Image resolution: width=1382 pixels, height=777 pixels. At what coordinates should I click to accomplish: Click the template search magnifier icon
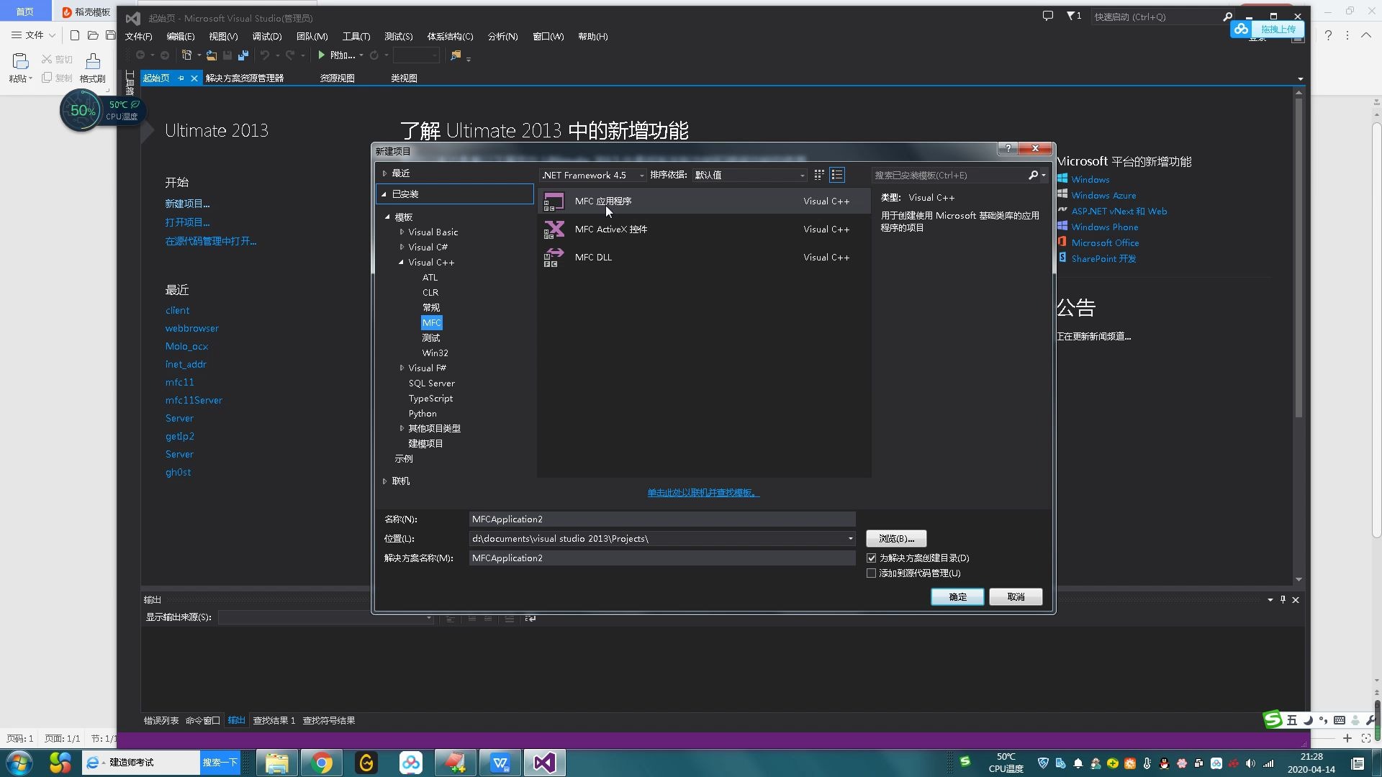(1033, 175)
